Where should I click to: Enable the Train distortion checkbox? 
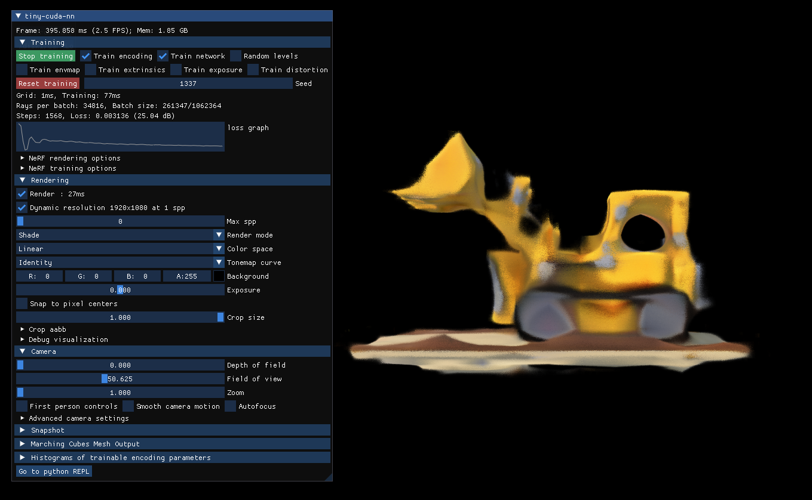click(x=253, y=70)
